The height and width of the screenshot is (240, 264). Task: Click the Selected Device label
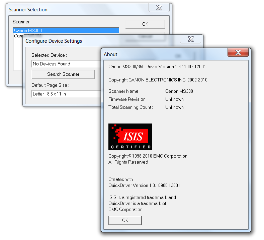coord(49,55)
